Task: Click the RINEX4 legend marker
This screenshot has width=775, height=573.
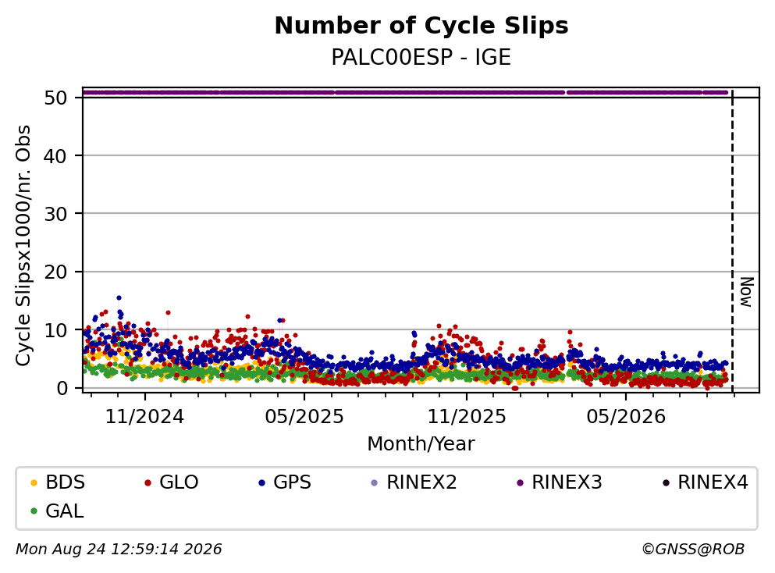Action: (666, 482)
